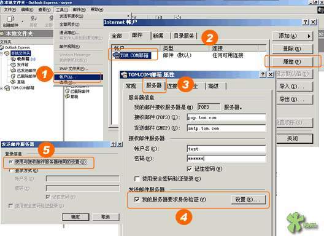
Task: Select the 发件箱 folder icon in tree
Action: 13,65
